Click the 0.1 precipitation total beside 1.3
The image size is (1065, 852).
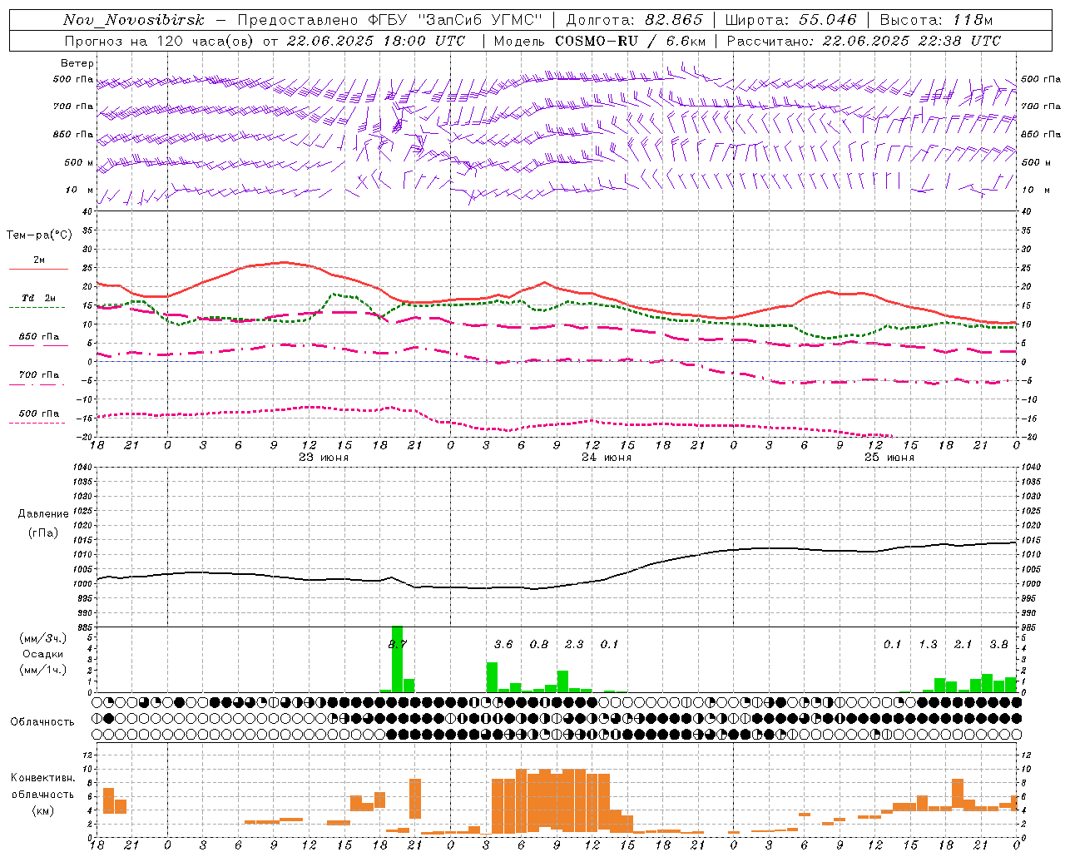click(x=893, y=644)
